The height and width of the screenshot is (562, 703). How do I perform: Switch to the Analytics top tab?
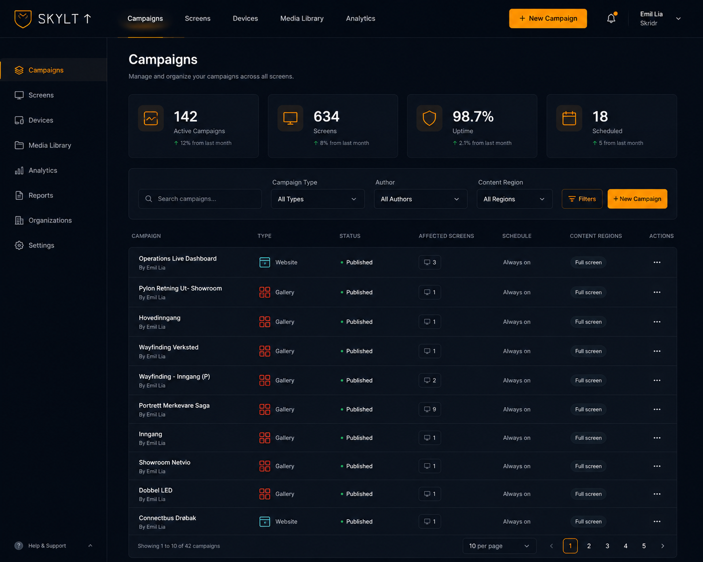click(x=361, y=19)
